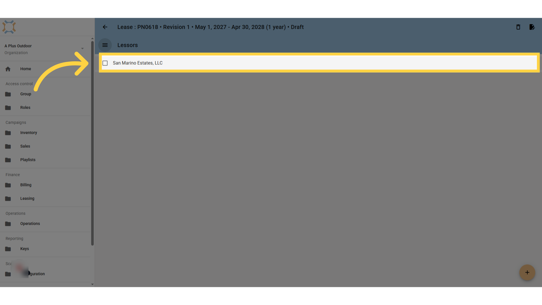Viewport: 542px width, 305px height.
Task: Check the San Marino Estates, LLC checkbox
Action: (105, 63)
